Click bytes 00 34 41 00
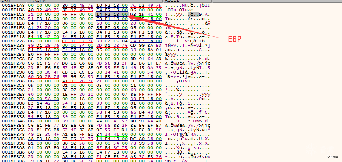This screenshot has height=162, width=342. pyautogui.click(x=112, y=72)
